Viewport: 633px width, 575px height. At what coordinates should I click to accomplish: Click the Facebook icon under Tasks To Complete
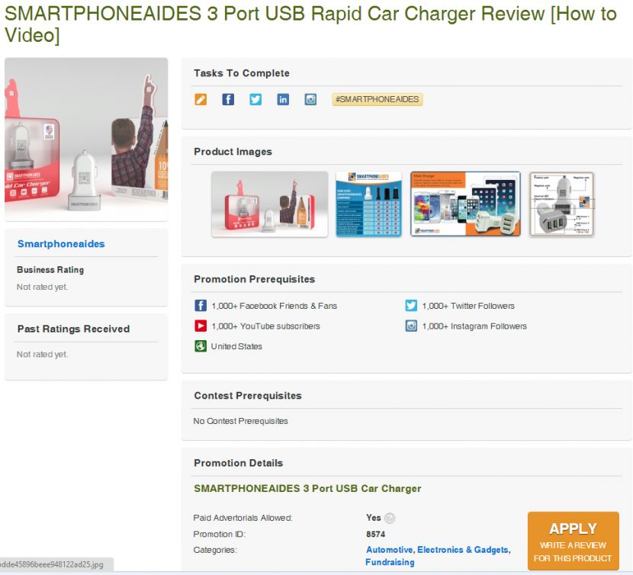coord(228,99)
